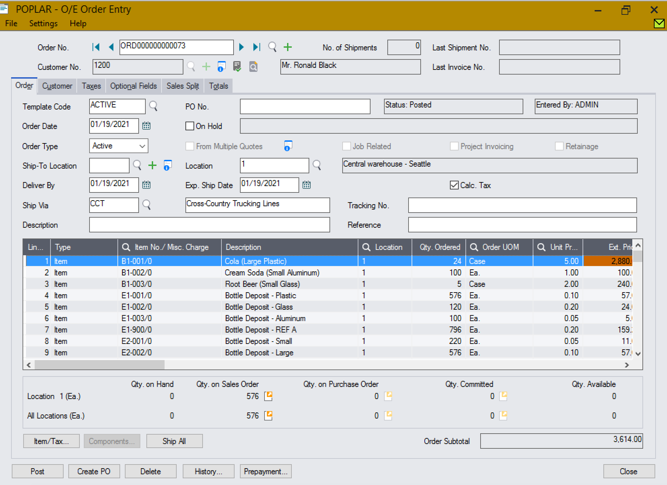The image size is (667, 485).
Task: Click in the PO No. input field
Action: click(305, 106)
